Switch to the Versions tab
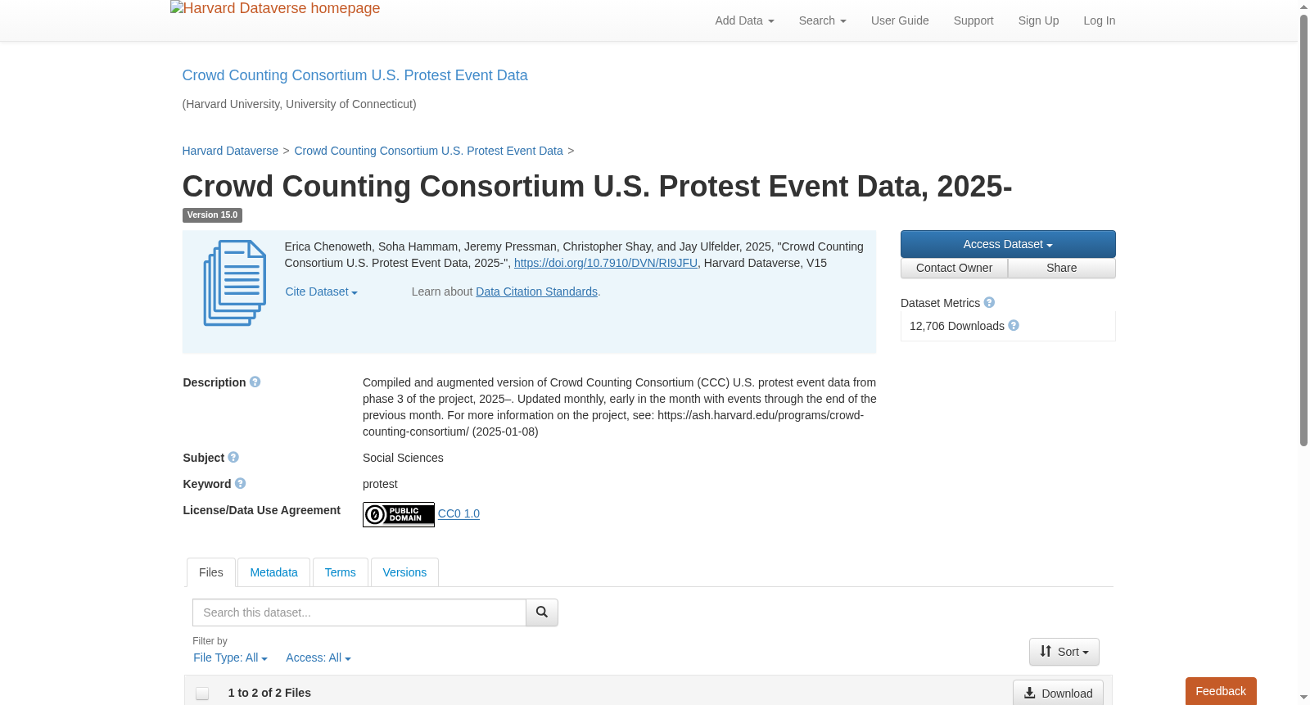Screen dimensions: 1310x705 pyautogui.click(x=404, y=572)
